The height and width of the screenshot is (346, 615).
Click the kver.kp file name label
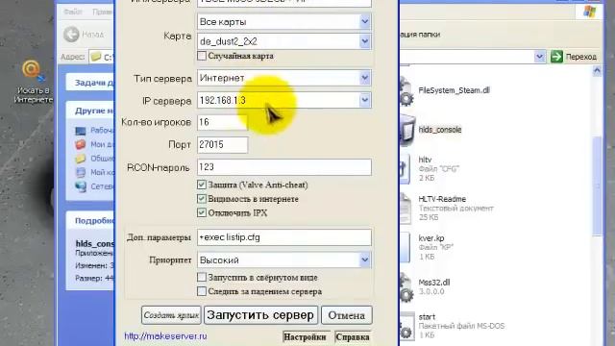click(431, 238)
